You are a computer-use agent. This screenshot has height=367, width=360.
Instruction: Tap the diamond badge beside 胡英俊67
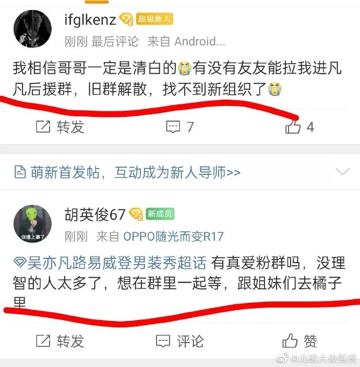click(x=136, y=214)
